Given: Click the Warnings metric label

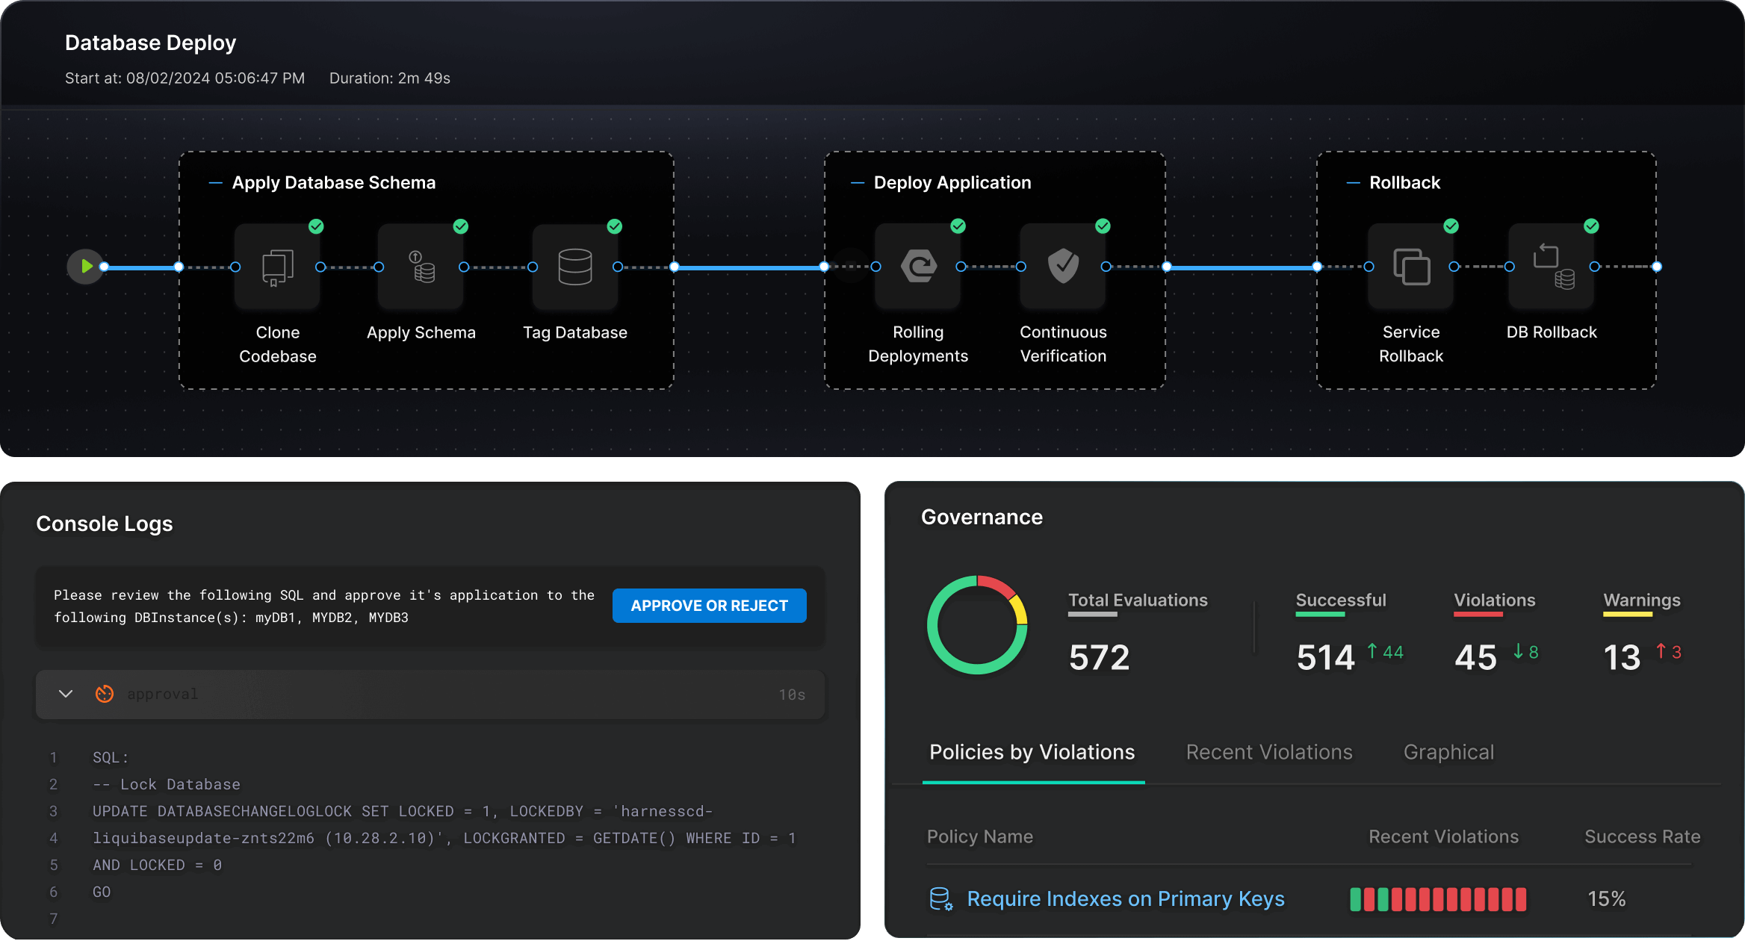Looking at the screenshot, I should [1642, 600].
